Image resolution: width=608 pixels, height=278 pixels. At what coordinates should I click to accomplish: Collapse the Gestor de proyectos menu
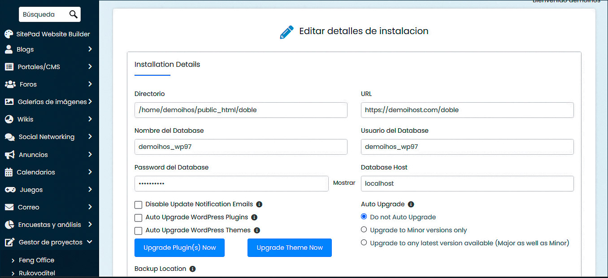[x=93, y=242]
